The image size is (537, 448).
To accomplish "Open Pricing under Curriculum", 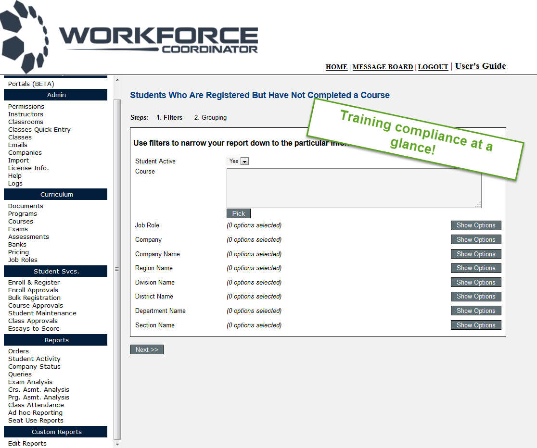I will pos(18,252).
